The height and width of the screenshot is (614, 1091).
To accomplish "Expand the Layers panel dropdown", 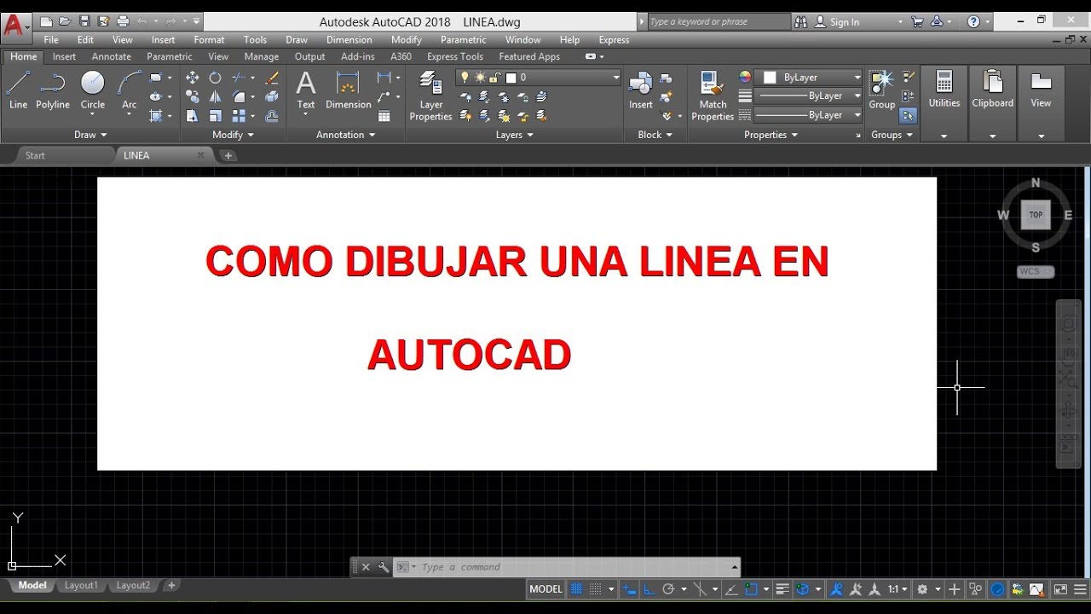I will tap(515, 135).
